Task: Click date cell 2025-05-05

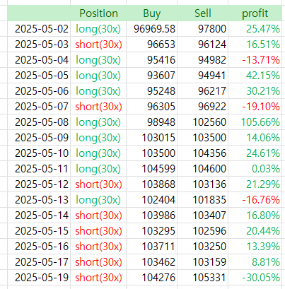Action: coord(39,76)
